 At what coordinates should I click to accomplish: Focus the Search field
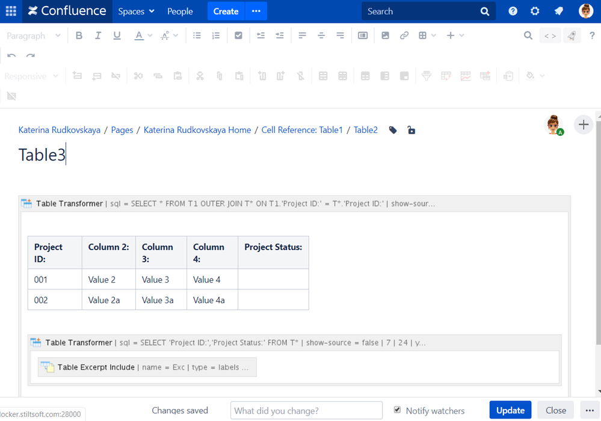(428, 11)
